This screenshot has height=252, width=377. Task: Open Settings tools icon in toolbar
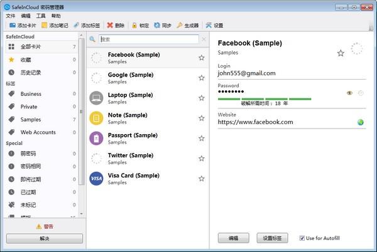tap(209, 25)
